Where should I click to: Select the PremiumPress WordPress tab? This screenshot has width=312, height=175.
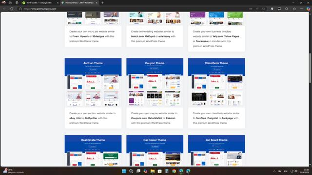79,3
